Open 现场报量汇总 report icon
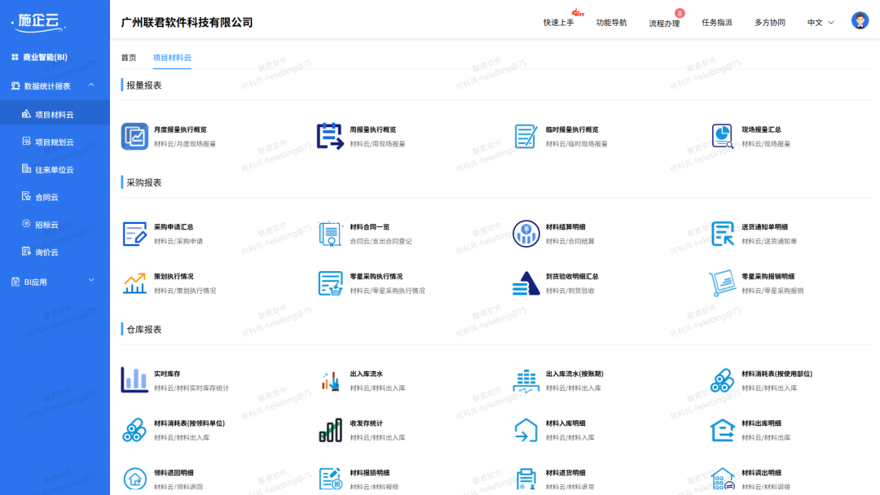The image size is (880, 495). tap(722, 136)
